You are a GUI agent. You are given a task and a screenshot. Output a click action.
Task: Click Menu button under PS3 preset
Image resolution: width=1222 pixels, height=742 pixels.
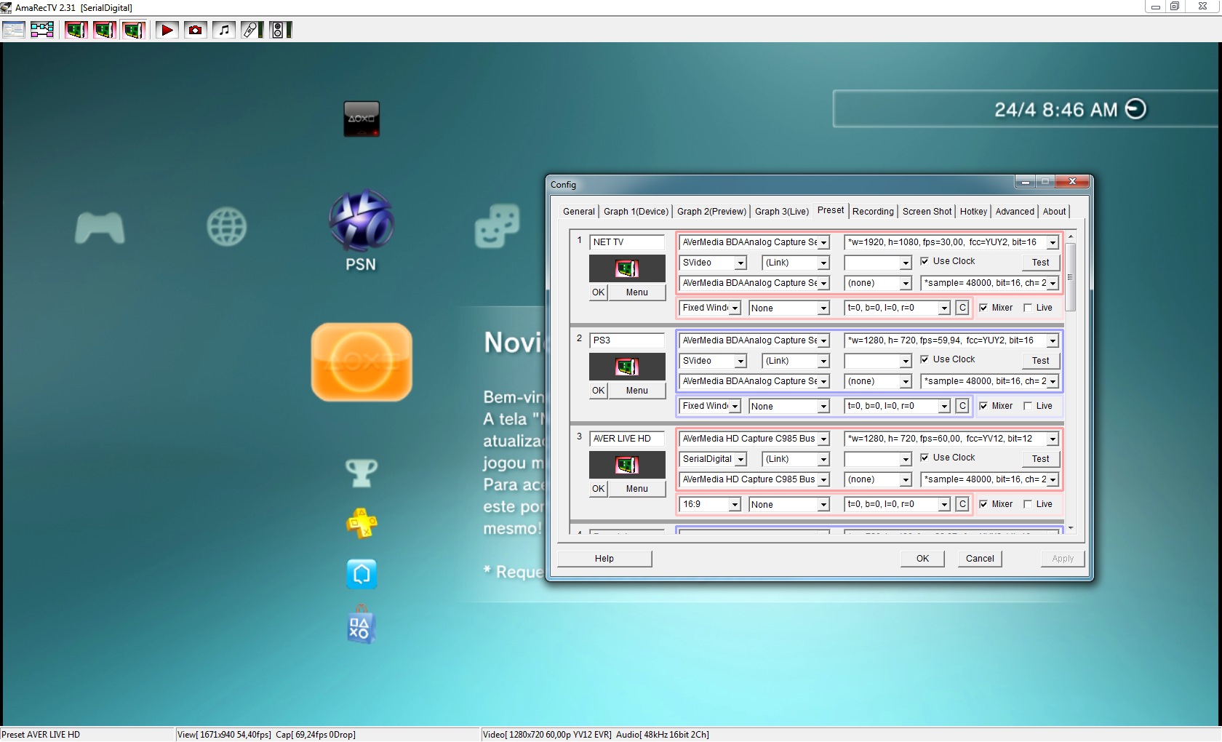[636, 391]
